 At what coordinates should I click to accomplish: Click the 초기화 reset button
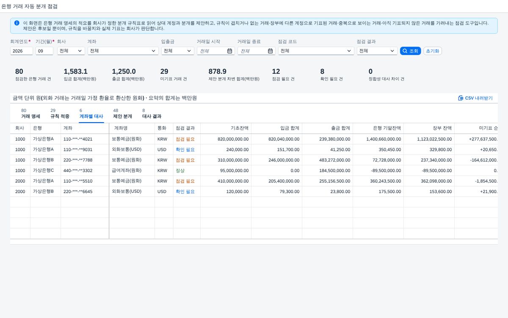pos(433,51)
